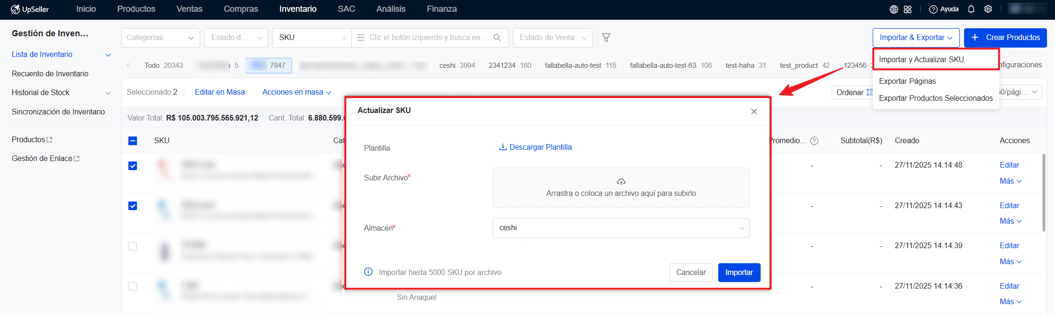Open the Finanza menu
The image size is (1055, 315).
(442, 9)
